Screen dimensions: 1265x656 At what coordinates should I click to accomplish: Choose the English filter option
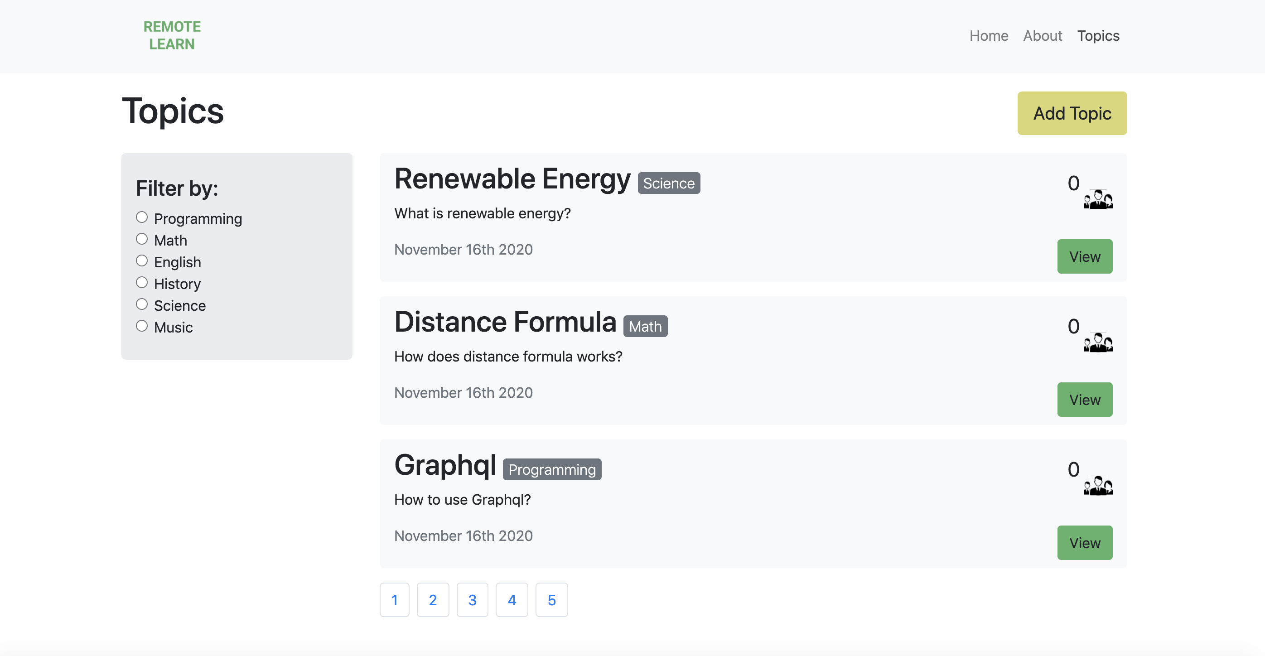142,261
